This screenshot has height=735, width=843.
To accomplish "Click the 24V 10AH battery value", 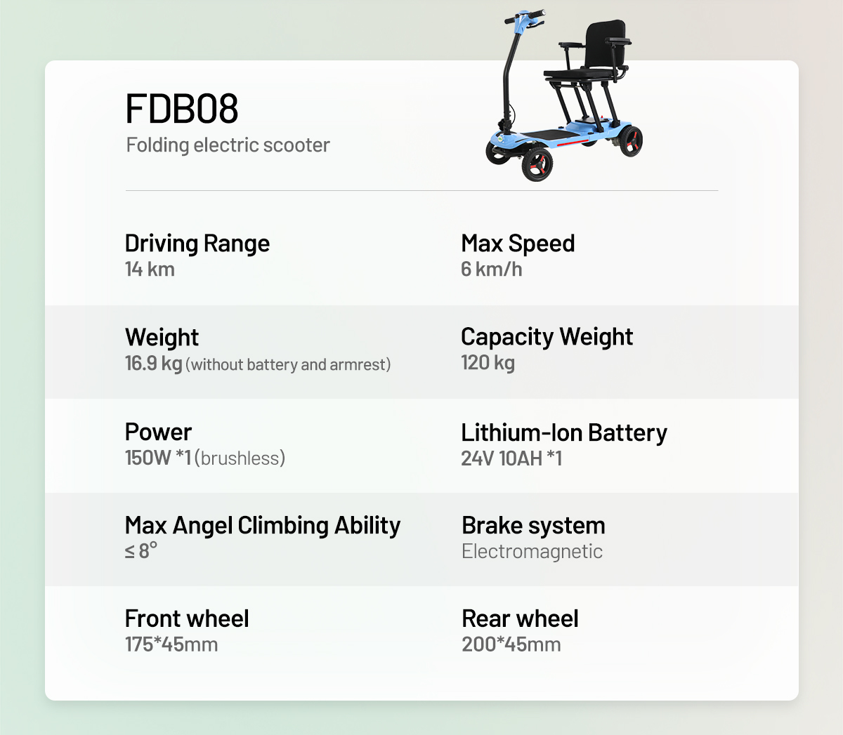I will [x=511, y=458].
